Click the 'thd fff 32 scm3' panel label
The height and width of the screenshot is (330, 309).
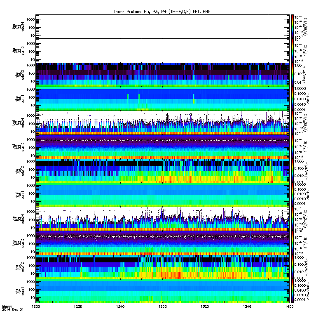18,147
